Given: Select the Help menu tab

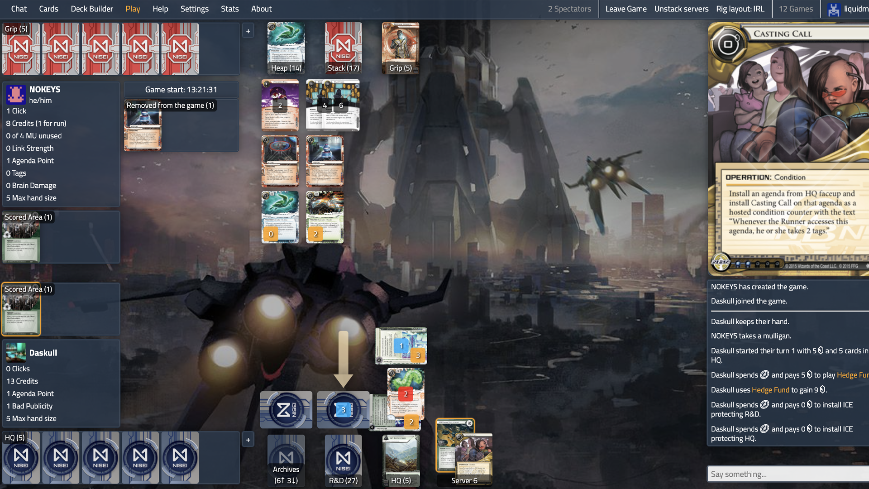Looking at the screenshot, I should coord(159,8).
